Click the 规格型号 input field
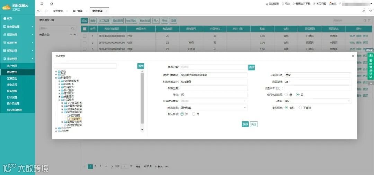Image resolution: width=374 pixels, height=175 pixels. (x=214, y=88)
